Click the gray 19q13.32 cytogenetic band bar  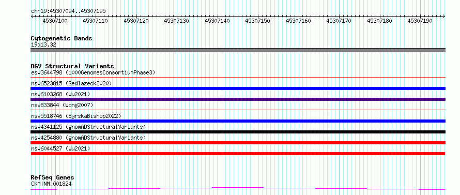point(238,50)
